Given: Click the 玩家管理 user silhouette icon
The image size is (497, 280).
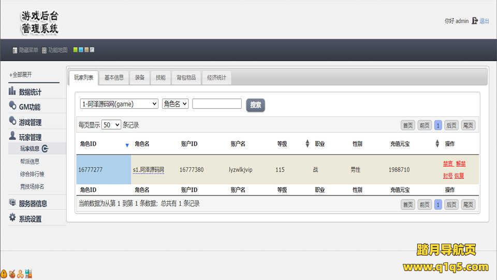Looking at the screenshot, I should 12,136.
